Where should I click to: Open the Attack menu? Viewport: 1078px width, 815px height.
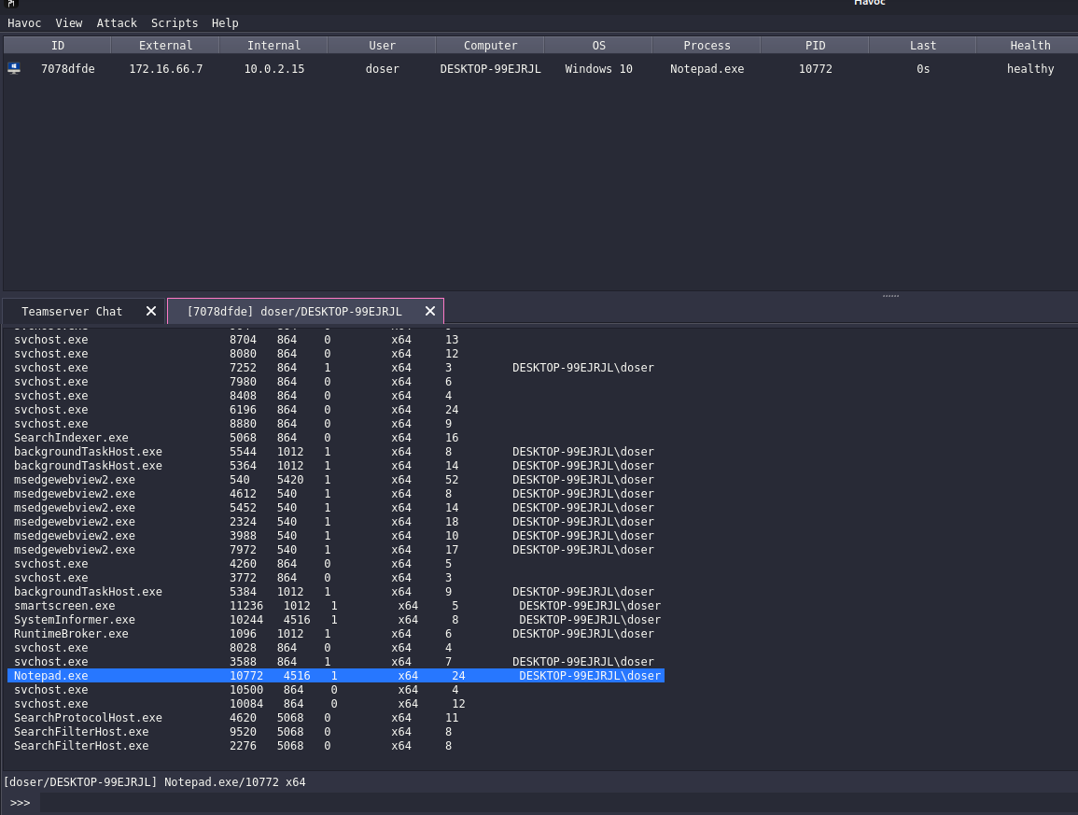pos(117,22)
